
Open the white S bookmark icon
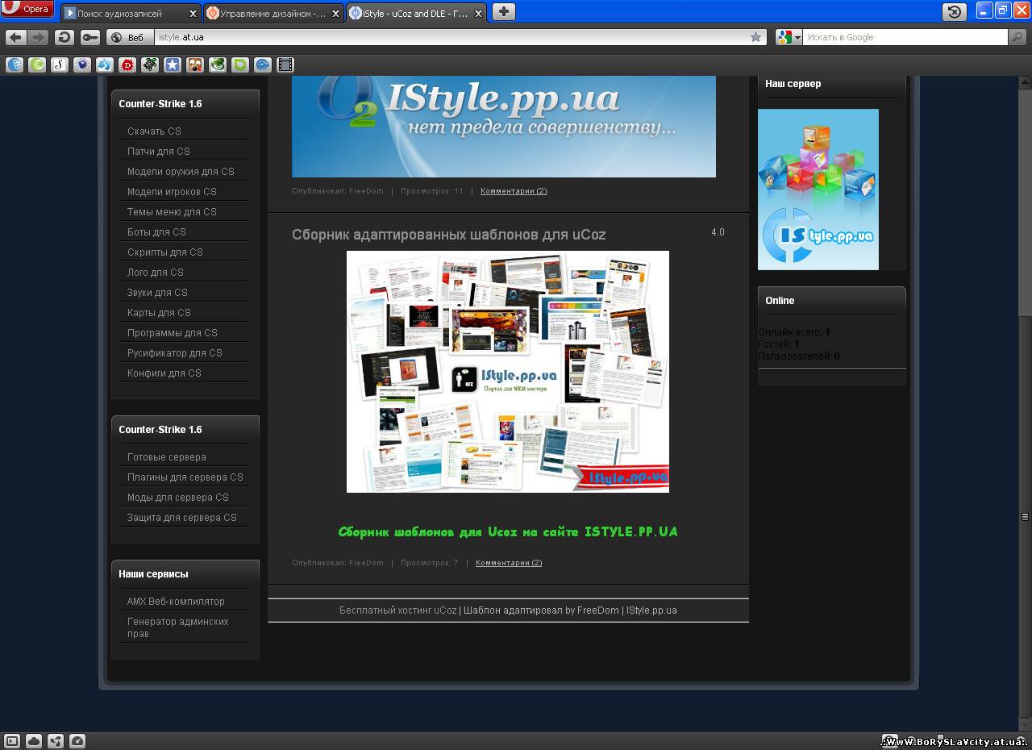coord(60,65)
